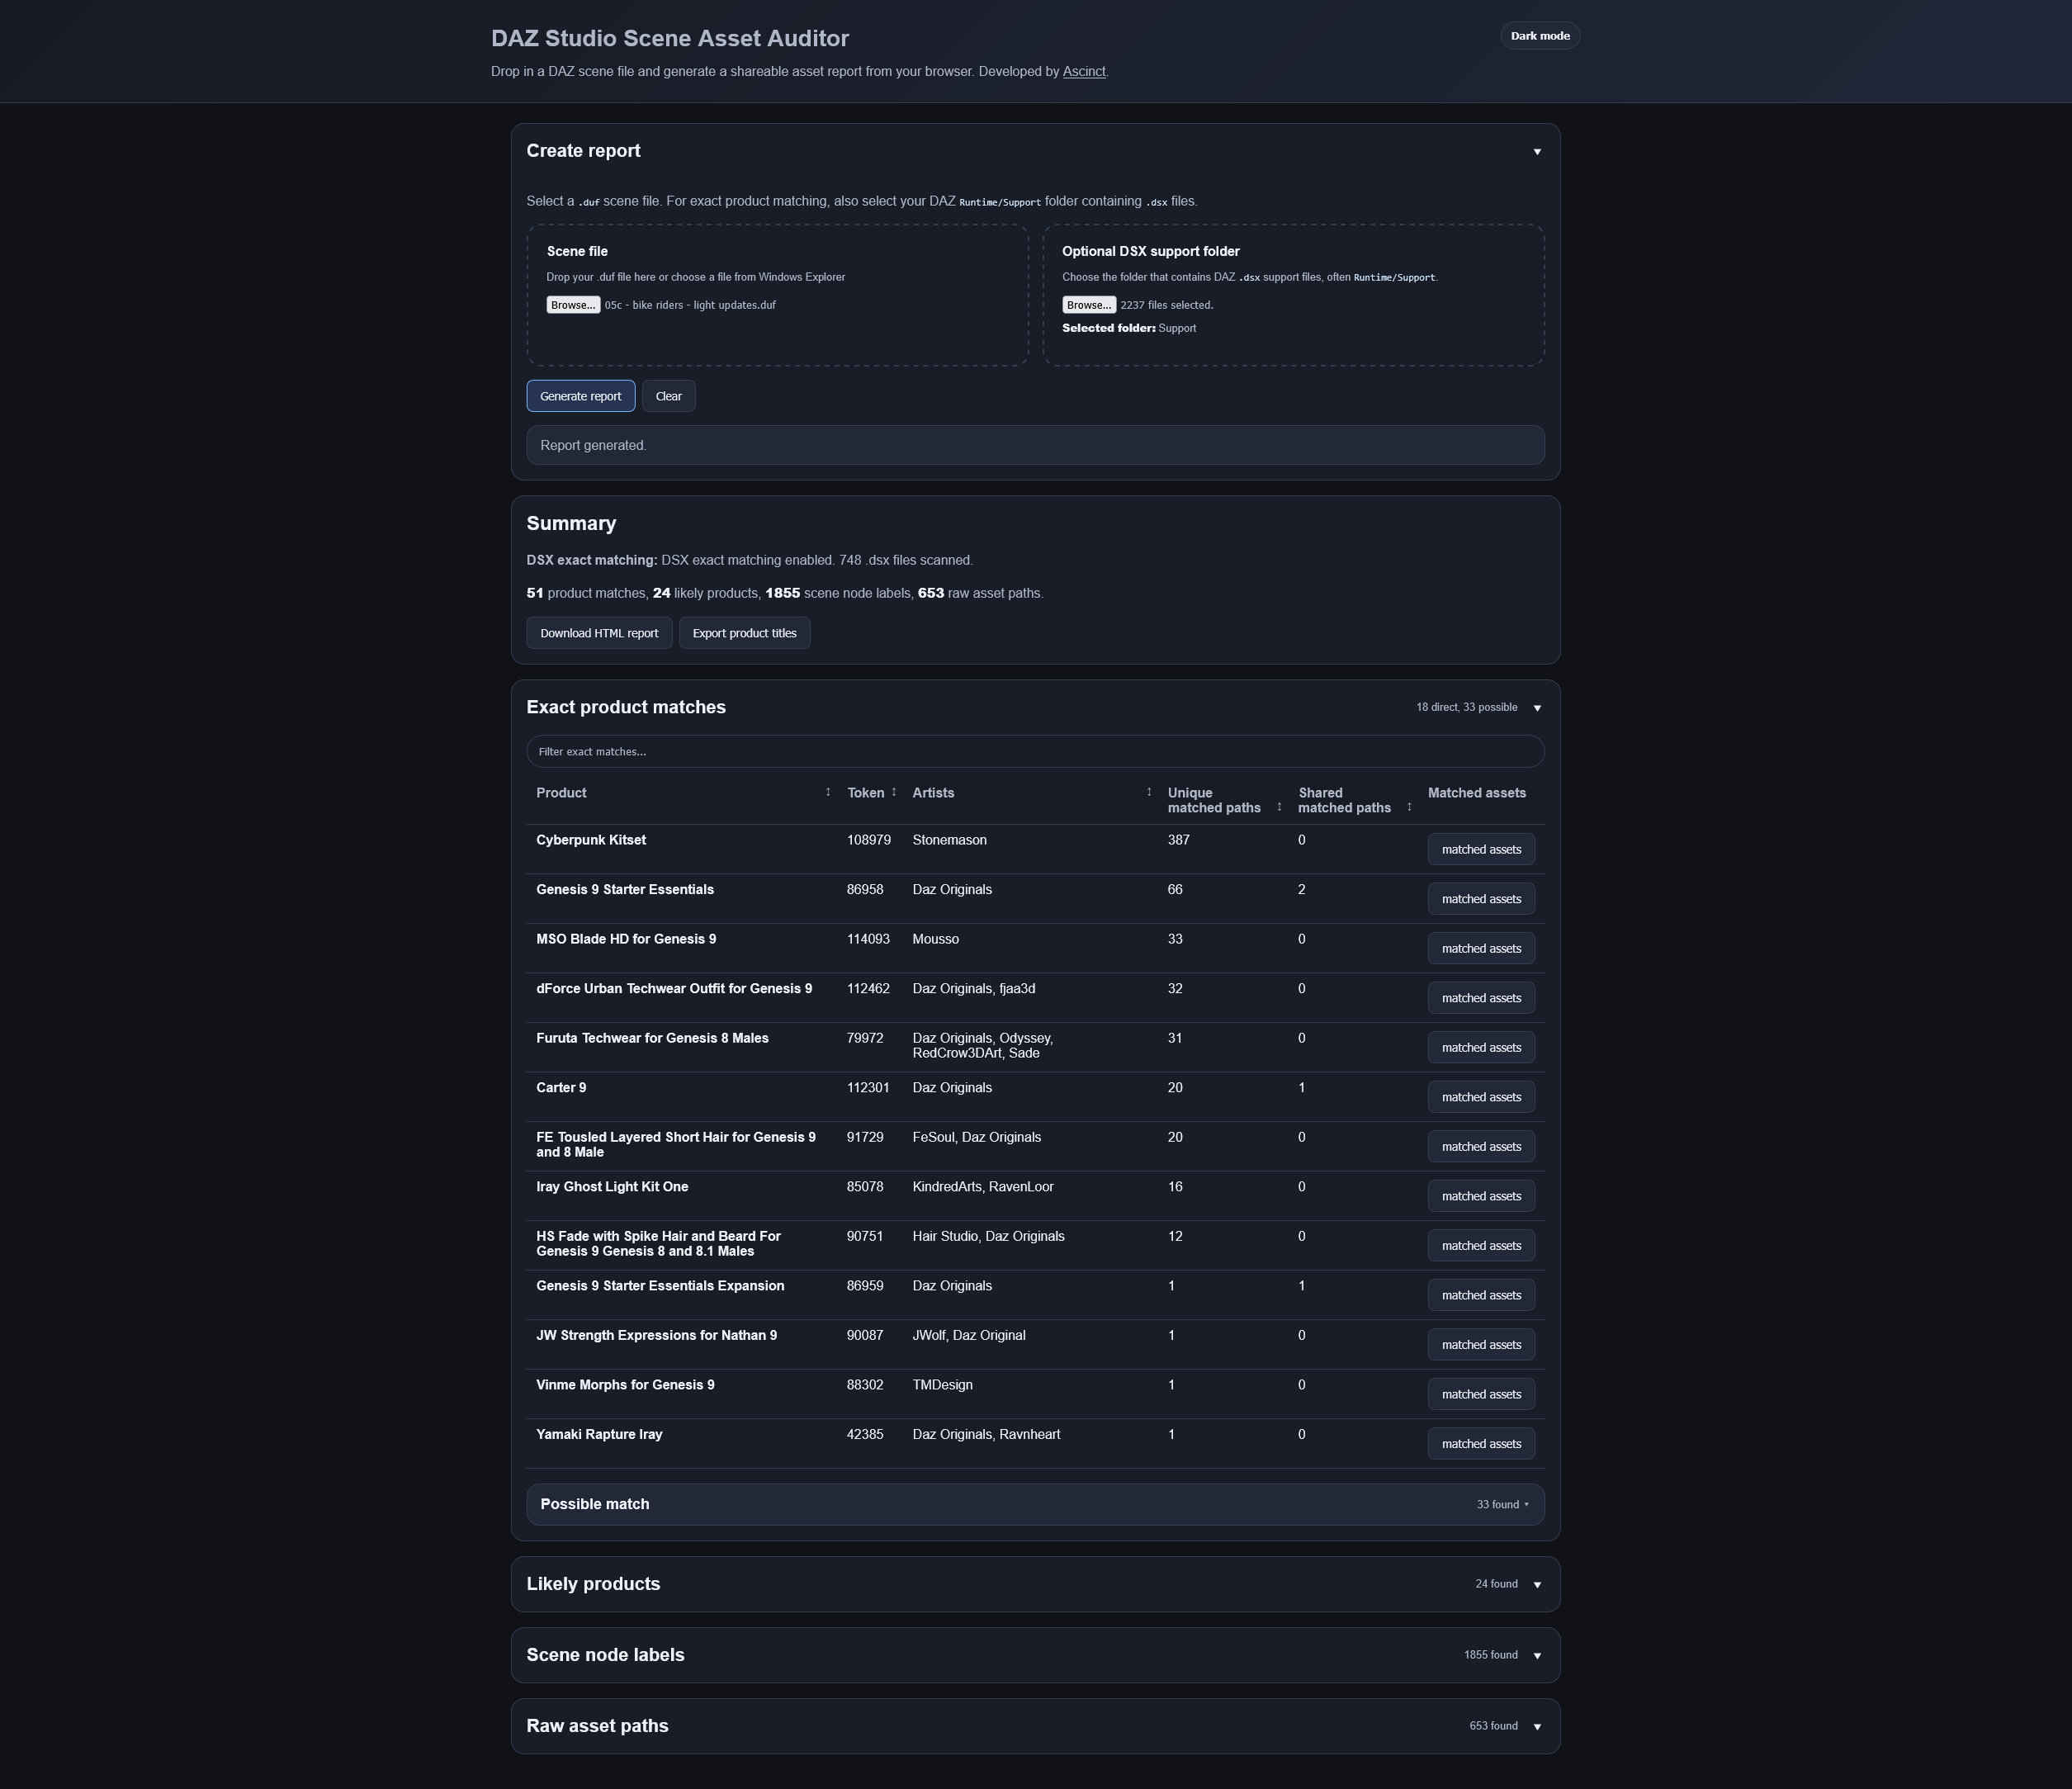
Task: Select the 2237 files selected text
Action: tap(1166, 305)
